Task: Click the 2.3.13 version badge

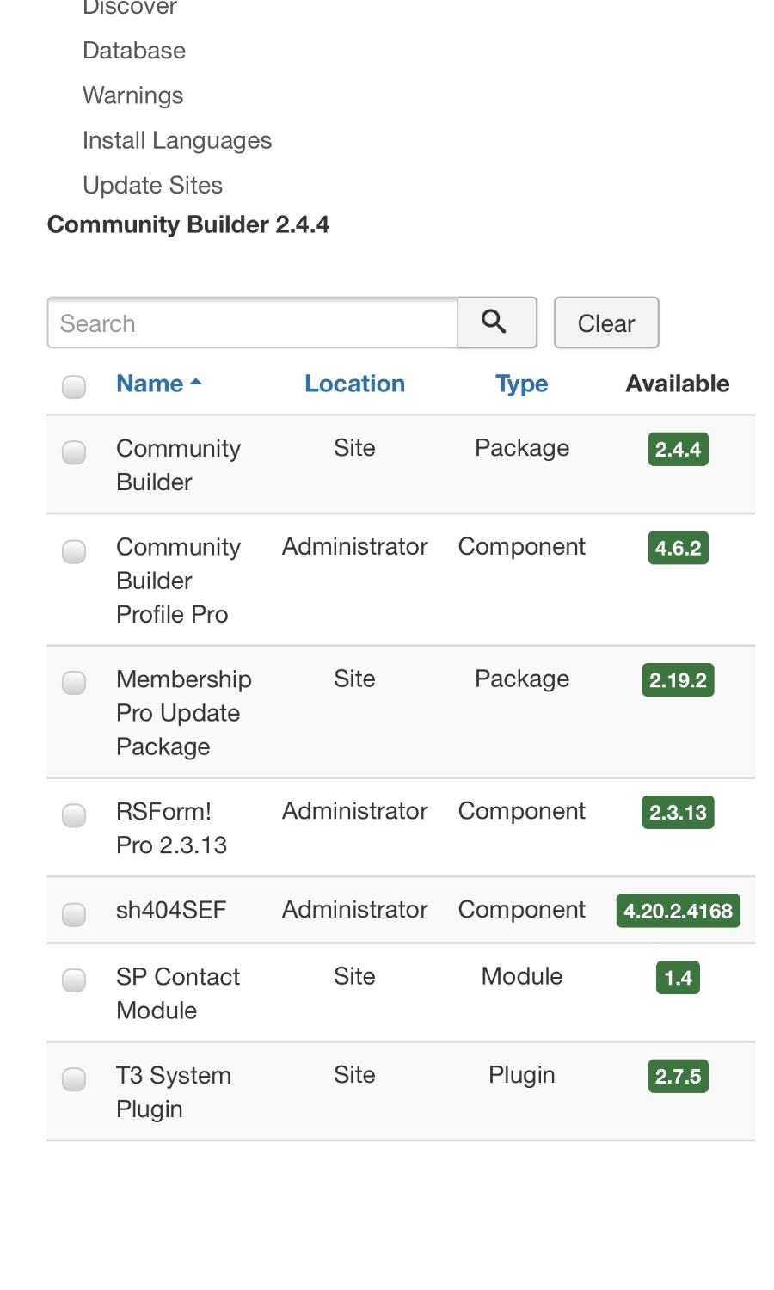Action: click(678, 813)
